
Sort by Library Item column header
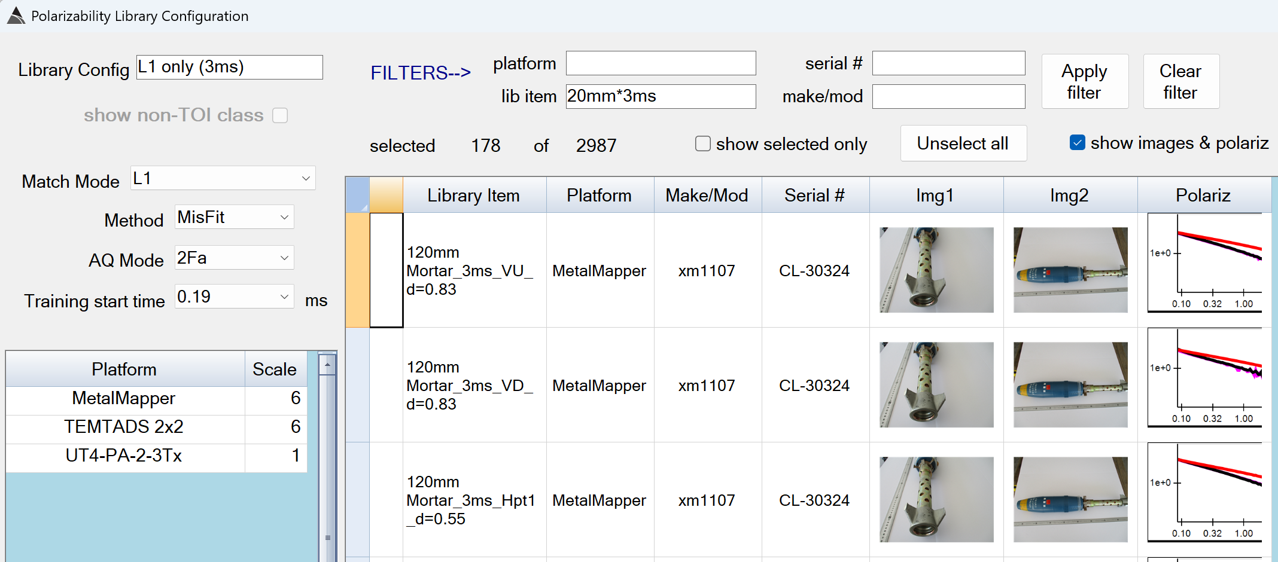click(473, 196)
